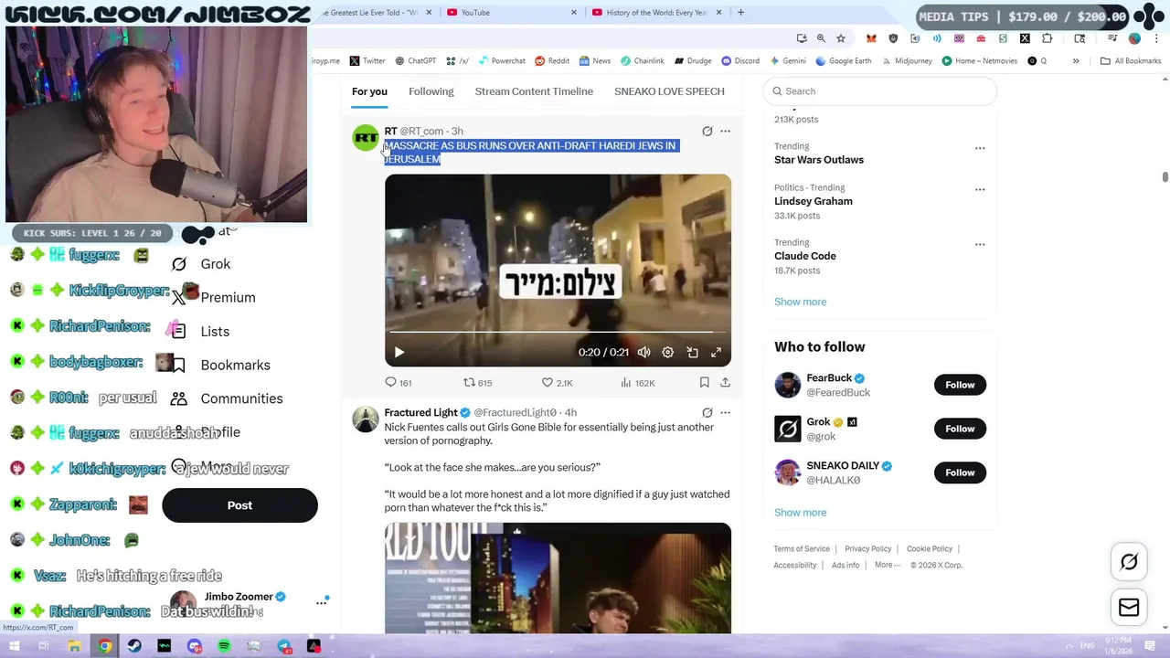1170x658 pixels.
Task: Like the RT post with 2.1K likes
Action: pyautogui.click(x=557, y=383)
